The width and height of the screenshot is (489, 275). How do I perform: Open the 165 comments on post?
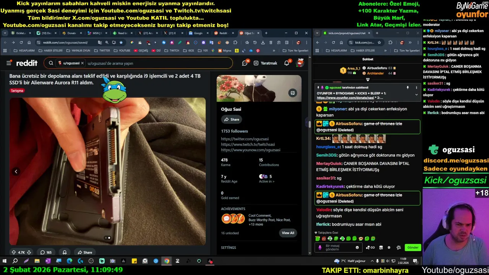(x=46, y=252)
